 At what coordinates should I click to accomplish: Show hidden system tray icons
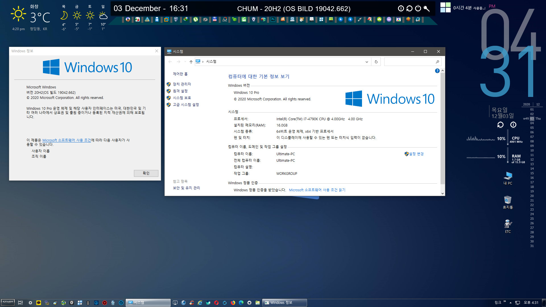click(510, 303)
